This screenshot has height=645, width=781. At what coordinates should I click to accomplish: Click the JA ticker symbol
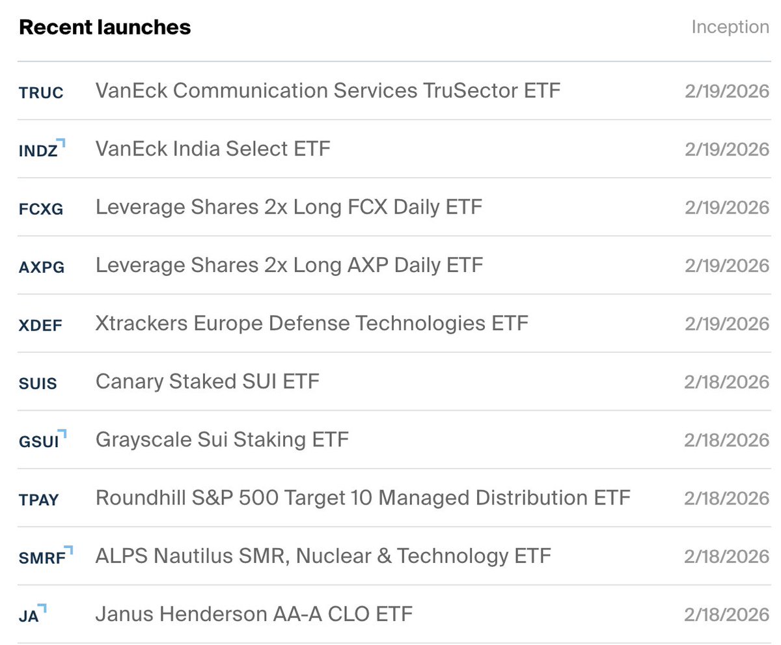pyautogui.click(x=29, y=616)
